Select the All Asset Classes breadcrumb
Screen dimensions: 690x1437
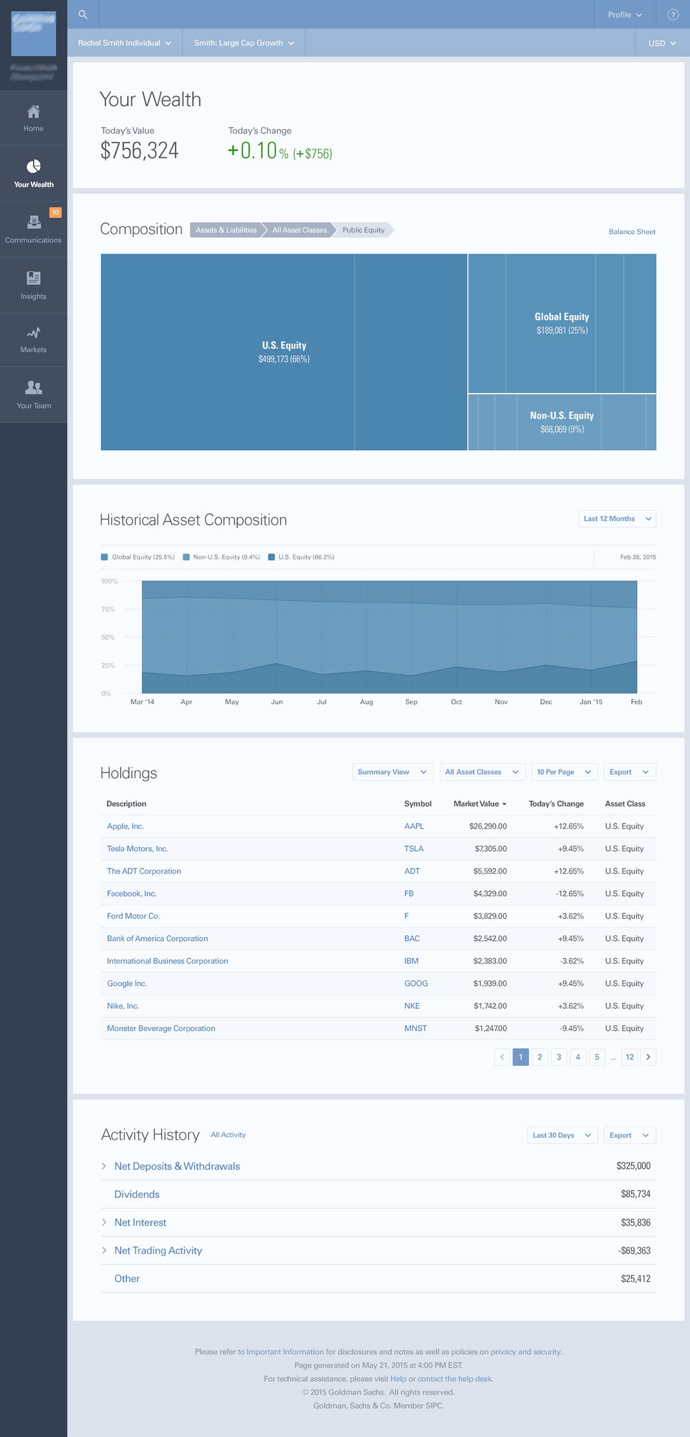pos(299,230)
